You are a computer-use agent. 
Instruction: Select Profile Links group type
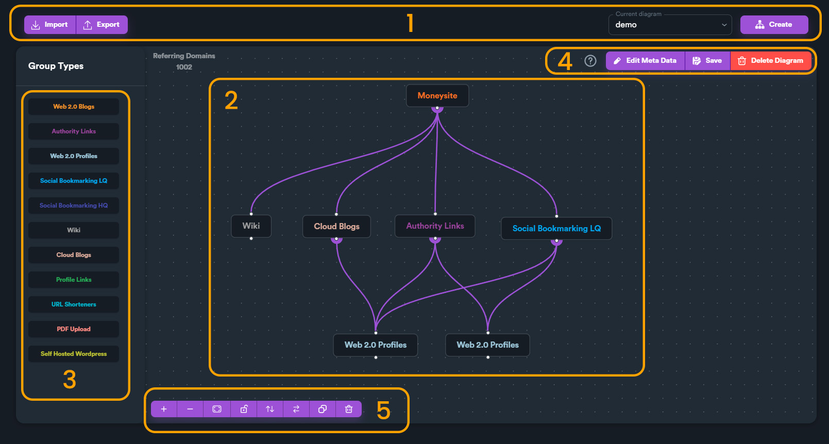pyautogui.click(x=74, y=280)
